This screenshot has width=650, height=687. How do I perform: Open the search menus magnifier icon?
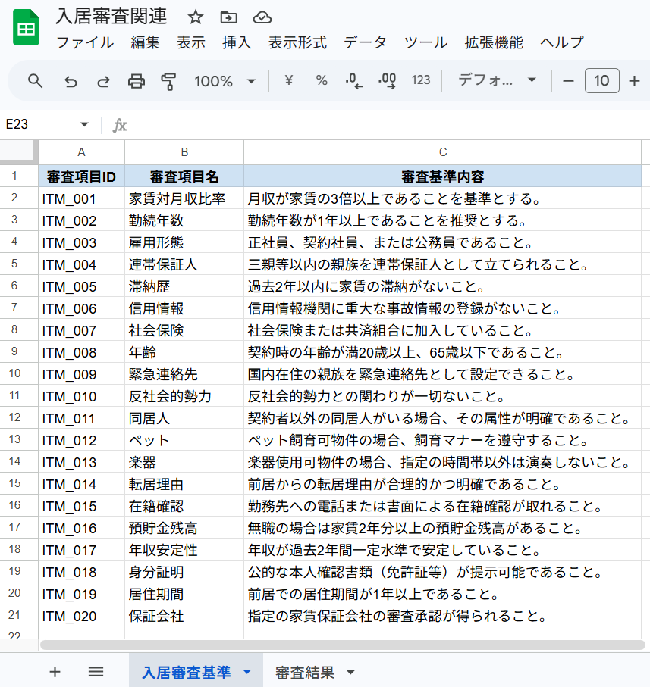tap(35, 81)
